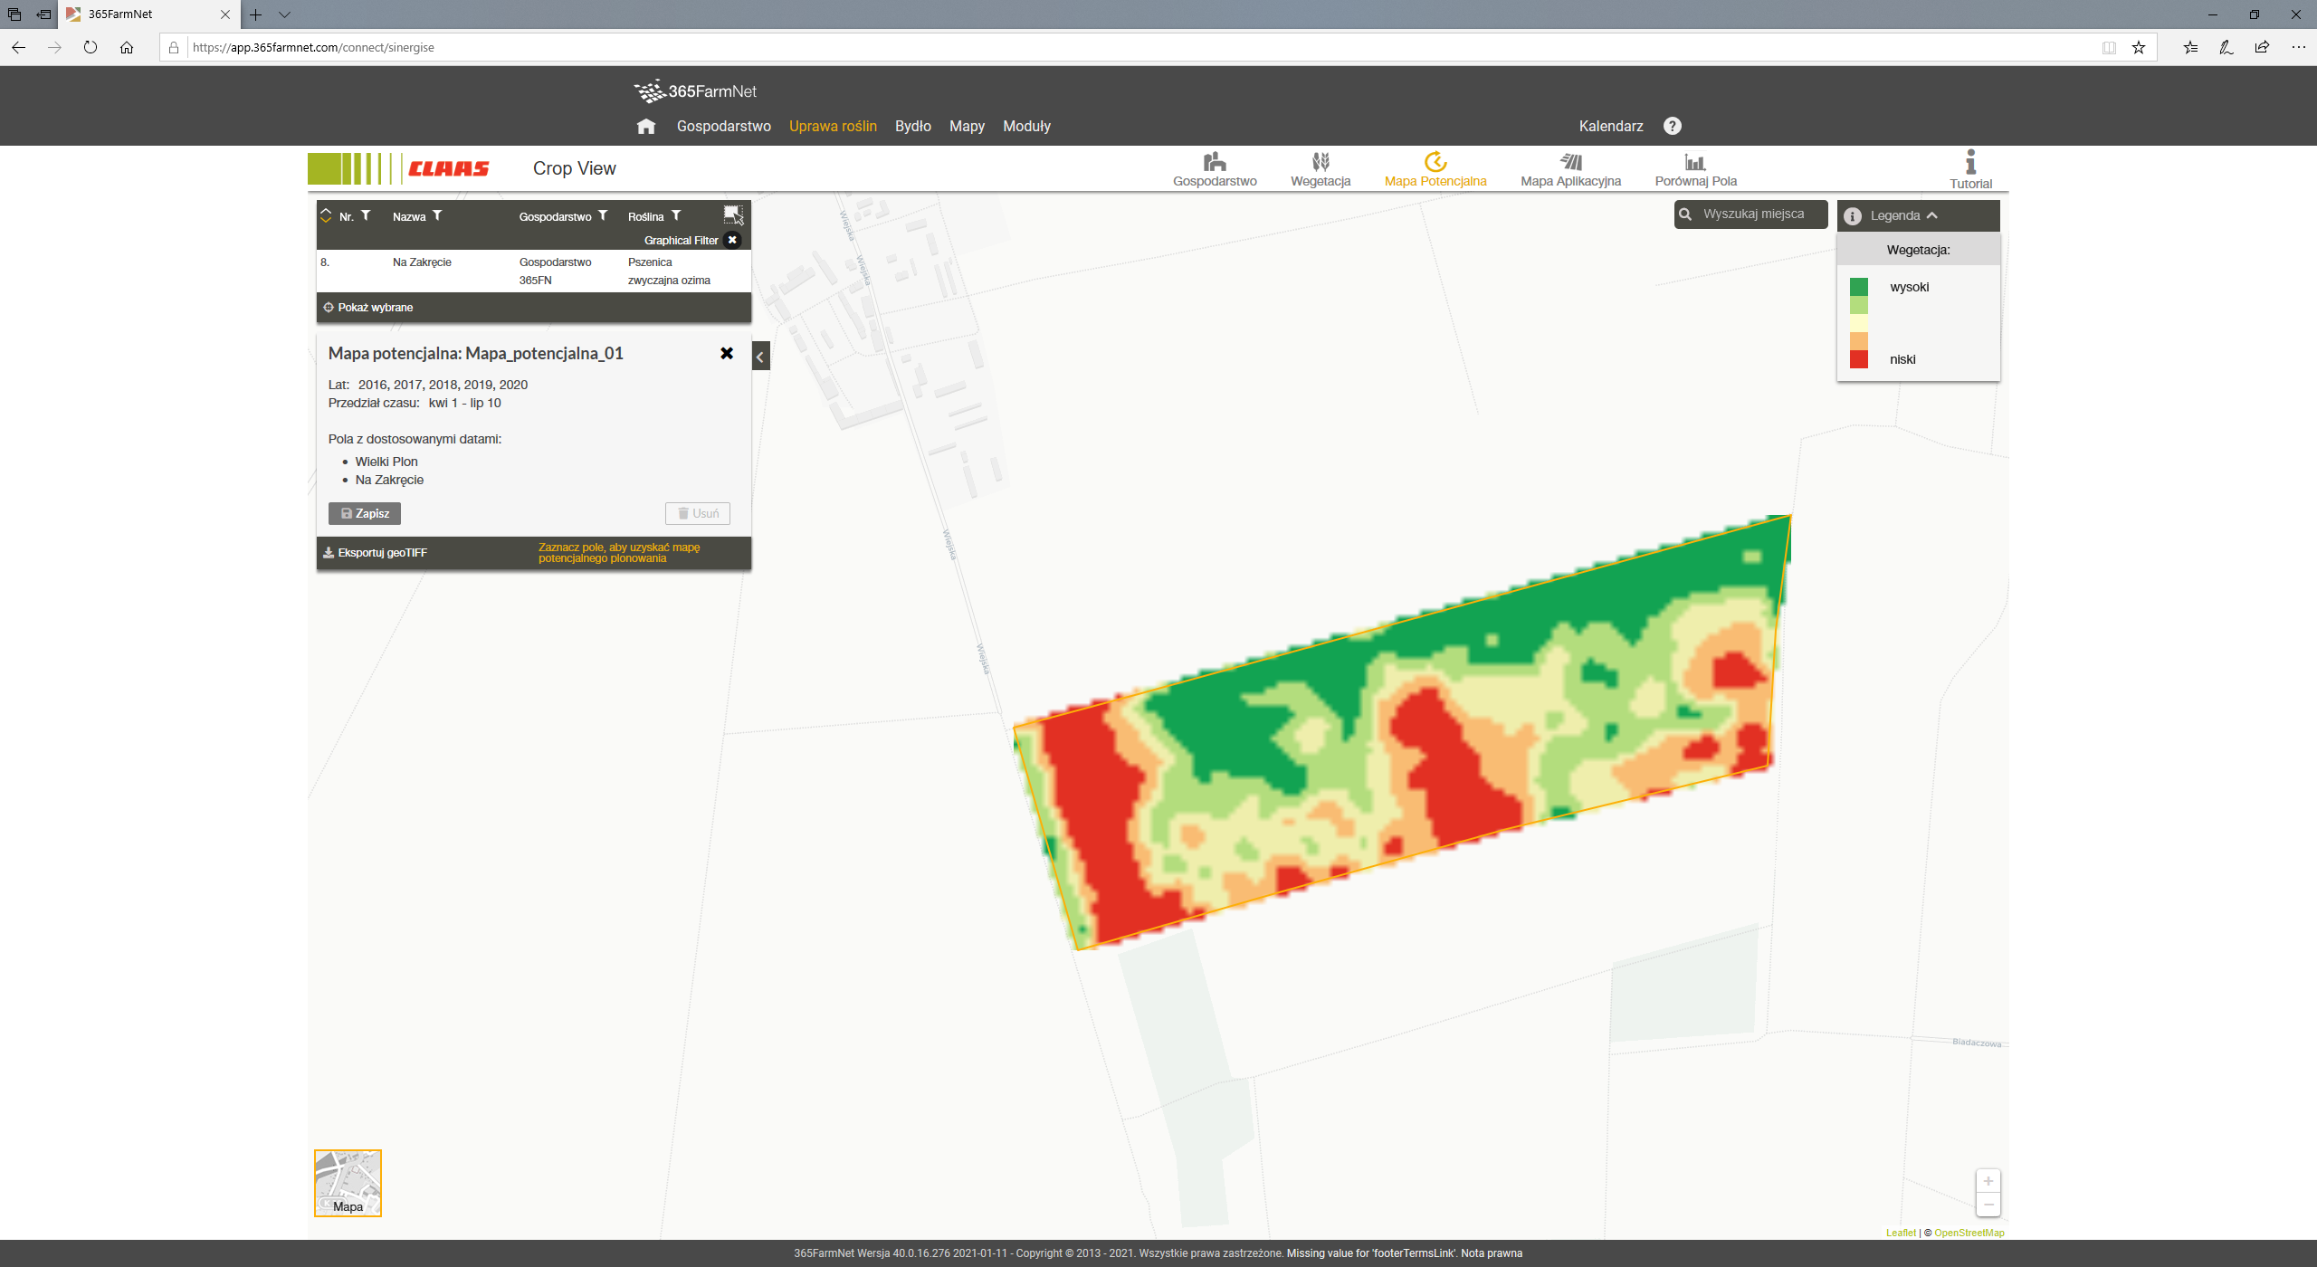The image size is (2317, 1267).
Task: Open the browser home button
Action: [x=126, y=47]
